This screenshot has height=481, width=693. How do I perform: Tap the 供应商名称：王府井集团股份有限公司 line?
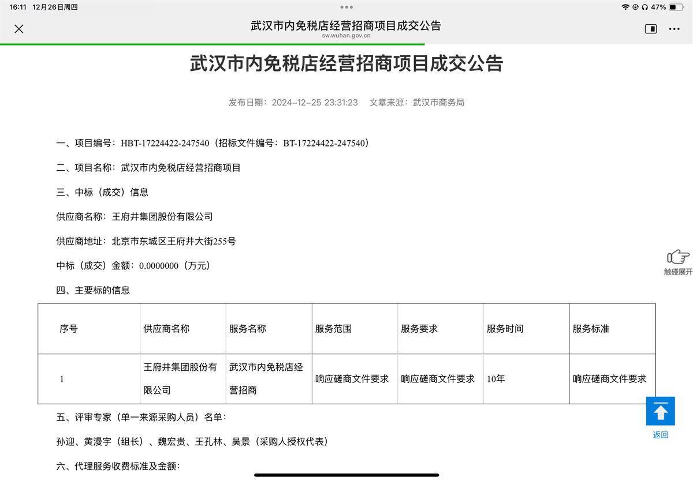135,217
